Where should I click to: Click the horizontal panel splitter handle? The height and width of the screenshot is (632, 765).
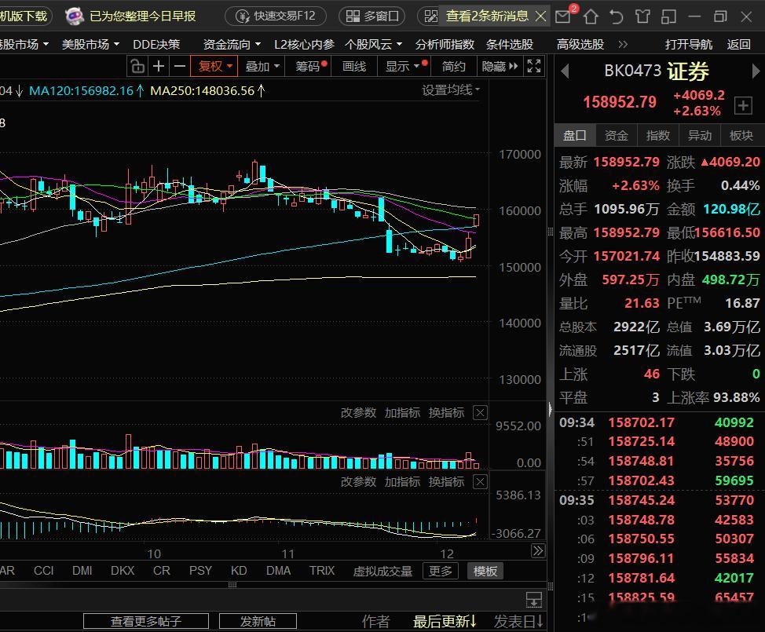[232, 585]
